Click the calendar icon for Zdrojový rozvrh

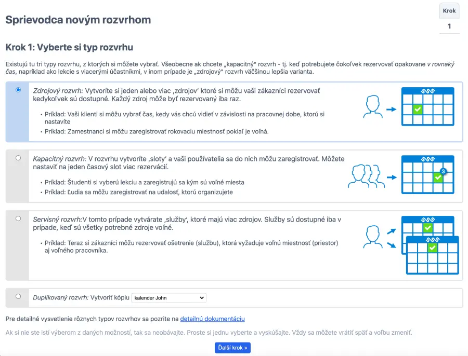(x=428, y=106)
